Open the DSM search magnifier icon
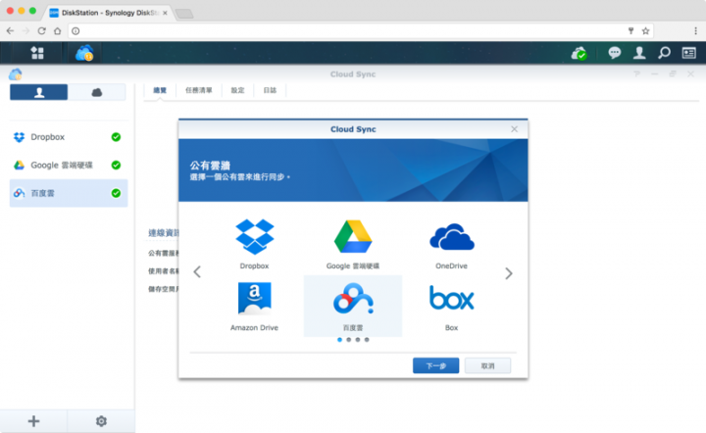Image resolution: width=706 pixels, height=433 pixels. 664,53
